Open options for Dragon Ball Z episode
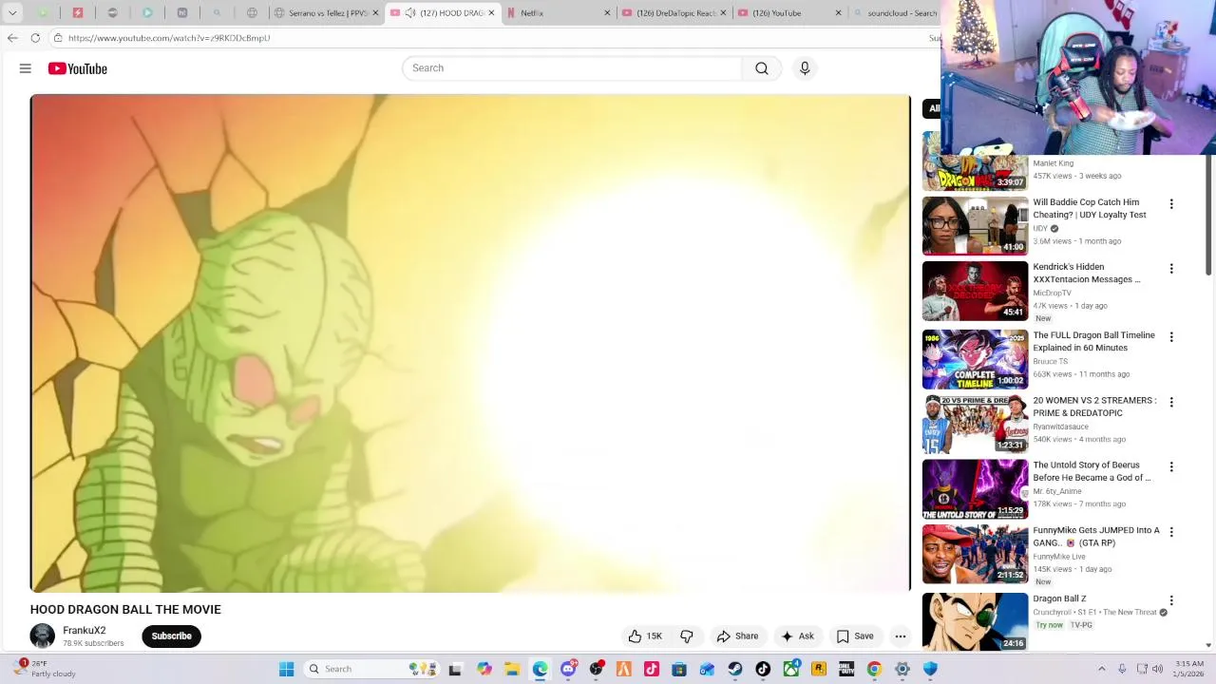 tap(1171, 600)
